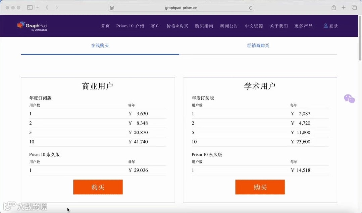The height and width of the screenshot is (213, 362).
Task: Reload the page with the refresh icon
Action: pyautogui.click(x=251, y=8)
